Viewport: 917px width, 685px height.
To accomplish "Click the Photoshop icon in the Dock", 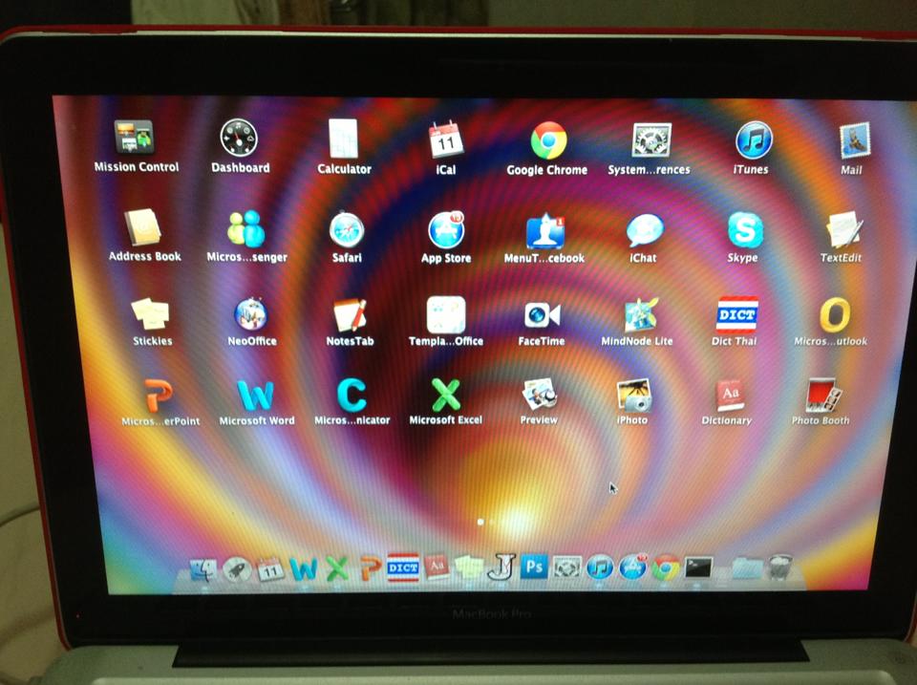I will (534, 567).
